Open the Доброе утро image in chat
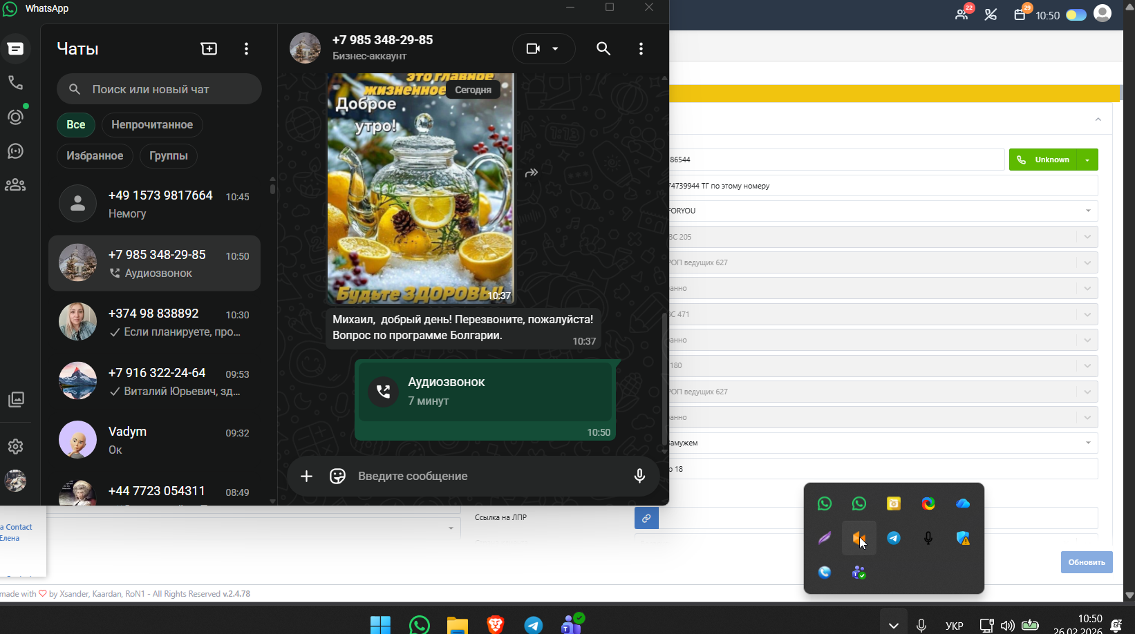The image size is (1135, 634). point(420,189)
